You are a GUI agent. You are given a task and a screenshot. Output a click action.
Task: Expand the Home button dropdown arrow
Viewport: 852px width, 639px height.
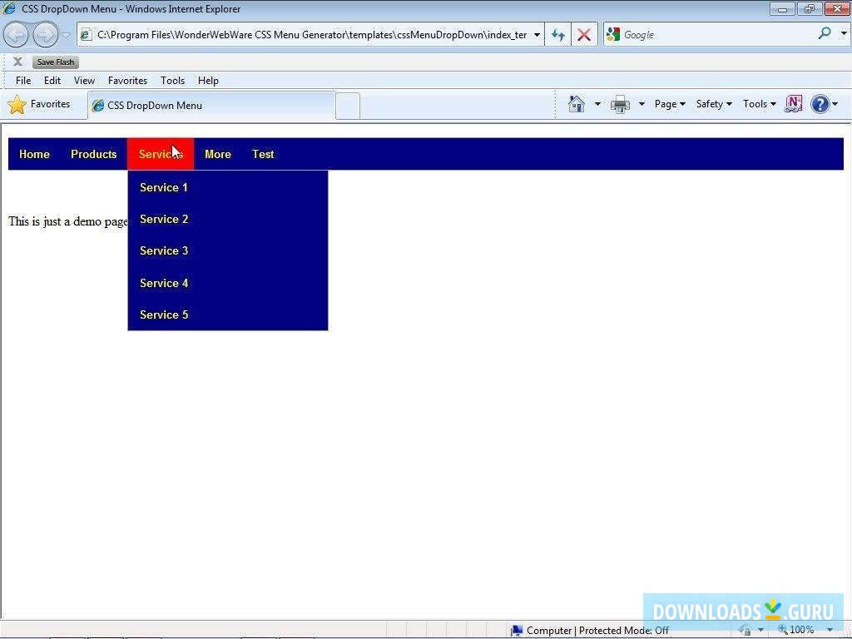(597, 104)
